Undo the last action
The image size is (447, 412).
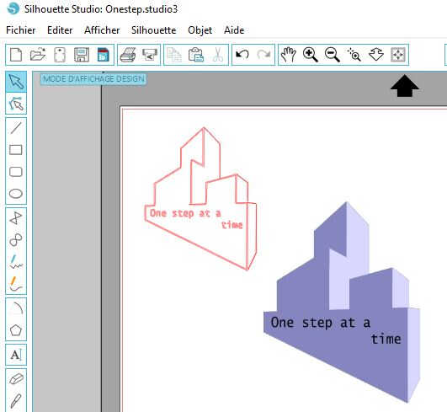point(242,55)
